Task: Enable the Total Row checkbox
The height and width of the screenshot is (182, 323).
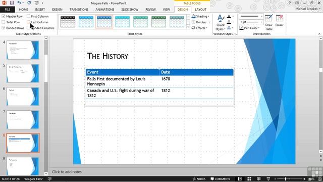Action: pos(4,22)
